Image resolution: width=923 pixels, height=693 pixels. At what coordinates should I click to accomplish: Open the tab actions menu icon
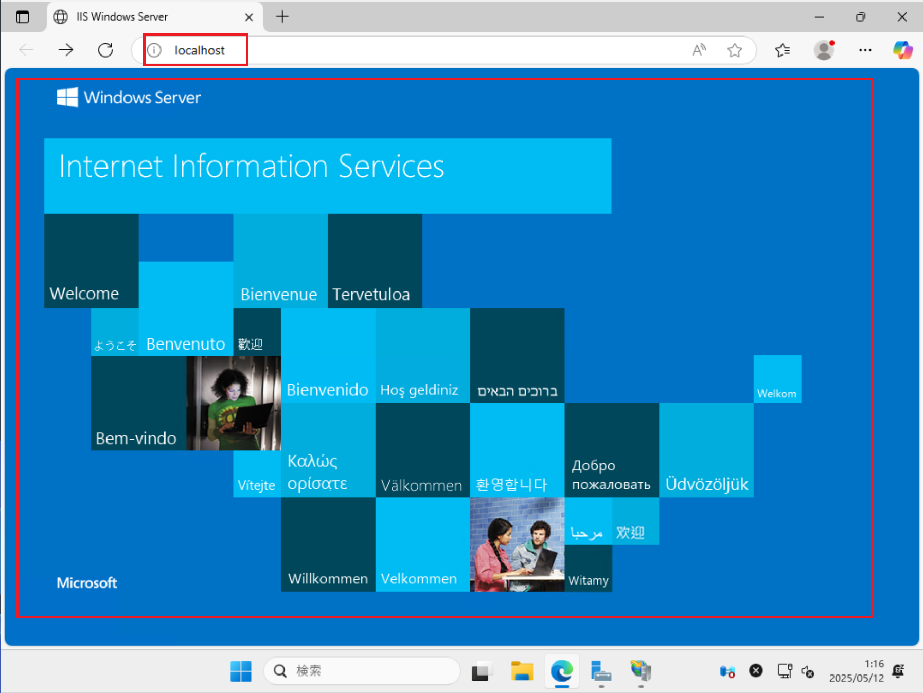tap(23, 17)
